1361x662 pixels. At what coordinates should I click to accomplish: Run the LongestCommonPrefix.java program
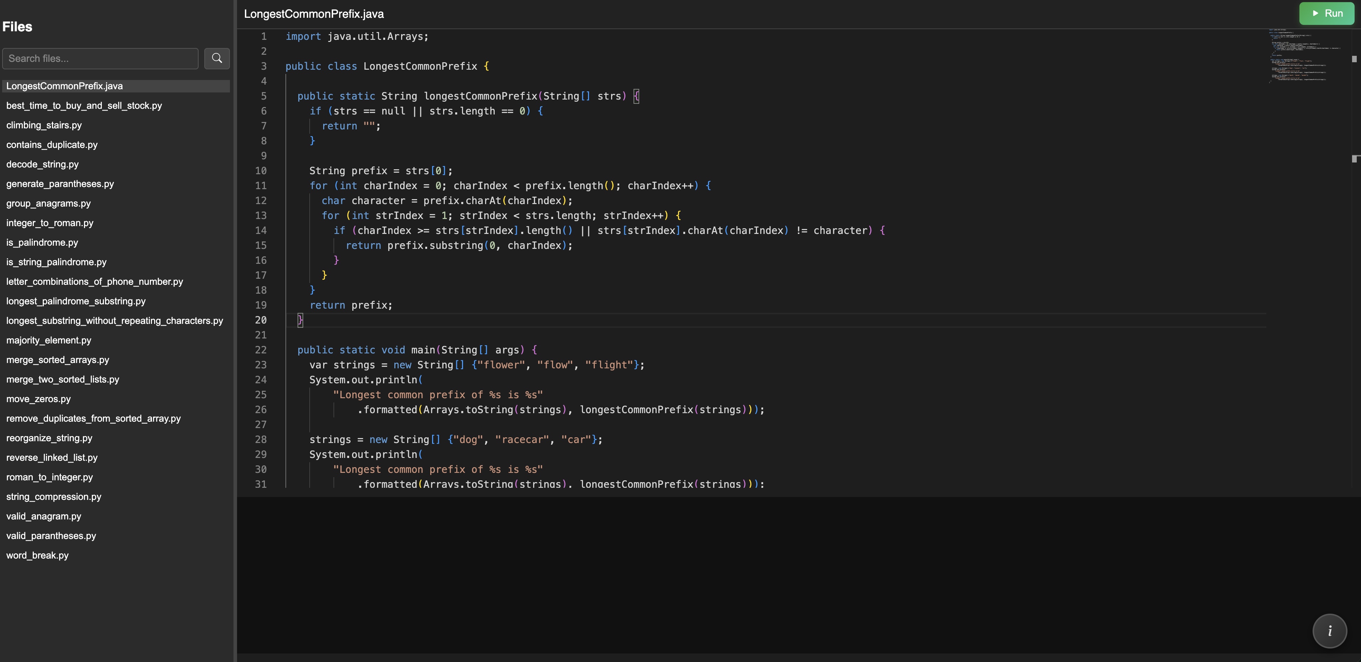click(x=1327, y=13)
